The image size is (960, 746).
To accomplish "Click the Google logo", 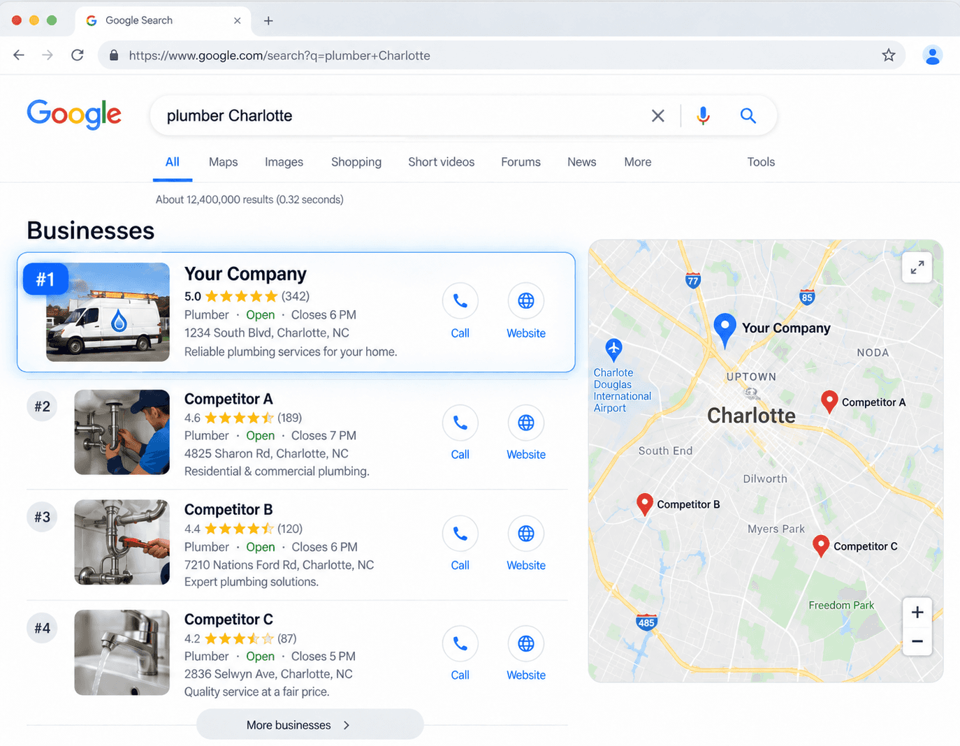I will pyautogui.click(x=74, y=115).
